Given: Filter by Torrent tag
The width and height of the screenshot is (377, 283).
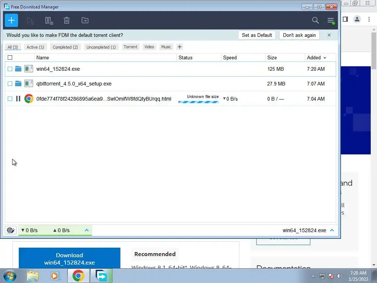Looking at the screenshot, I should (130, 47).
